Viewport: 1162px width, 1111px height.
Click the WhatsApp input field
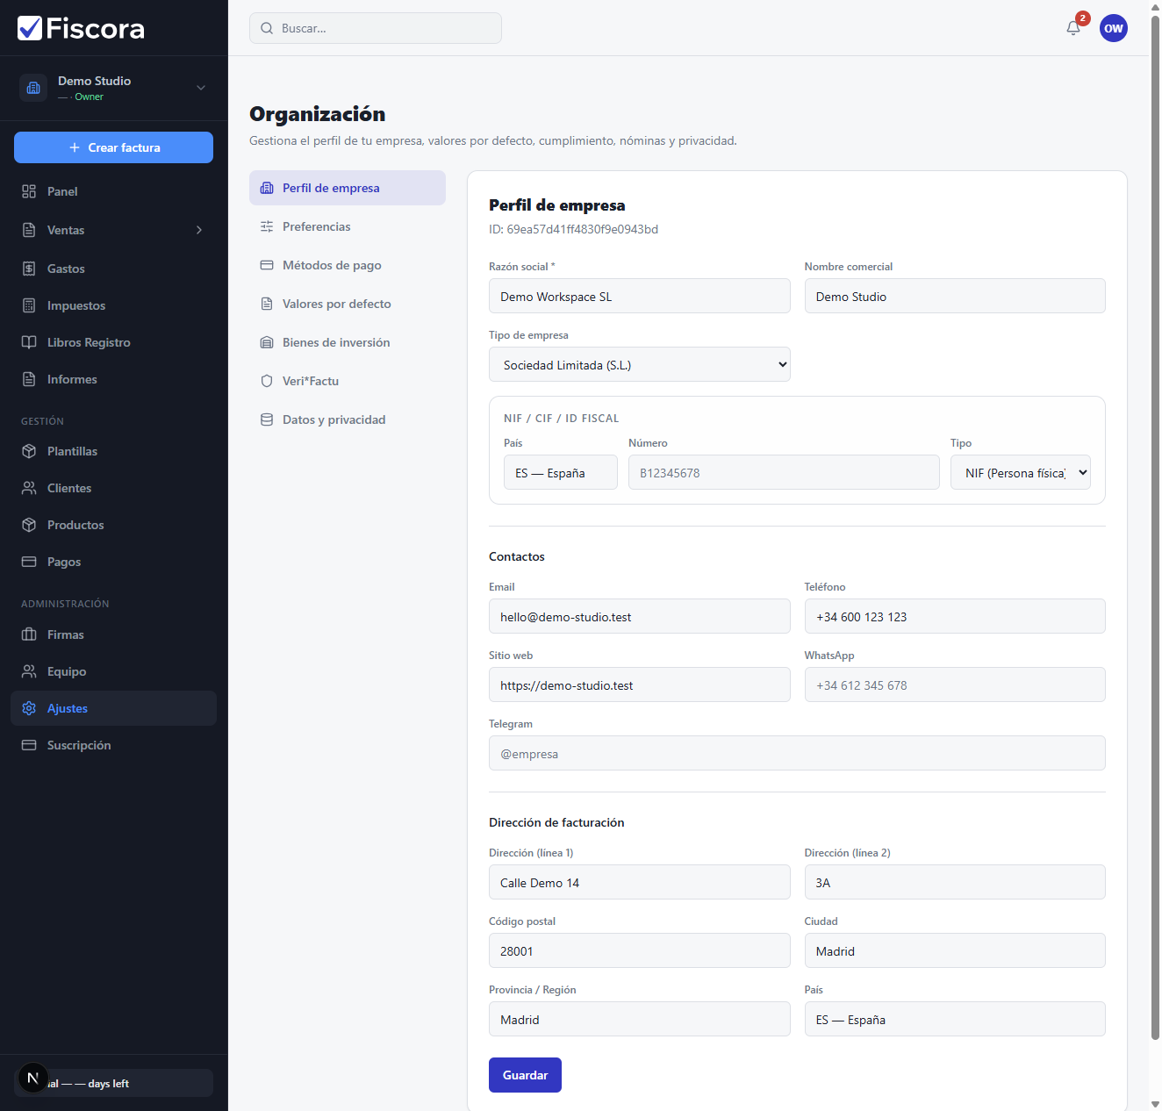click(x=955, y=685)
